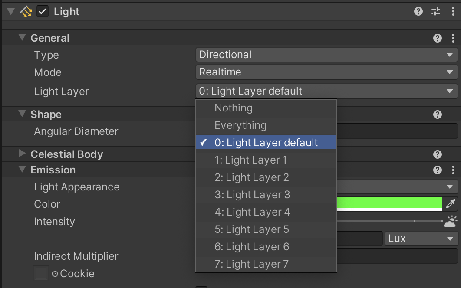Expand the Celestial Body section
Screen dimensions: 461x288
click(22, 154)
